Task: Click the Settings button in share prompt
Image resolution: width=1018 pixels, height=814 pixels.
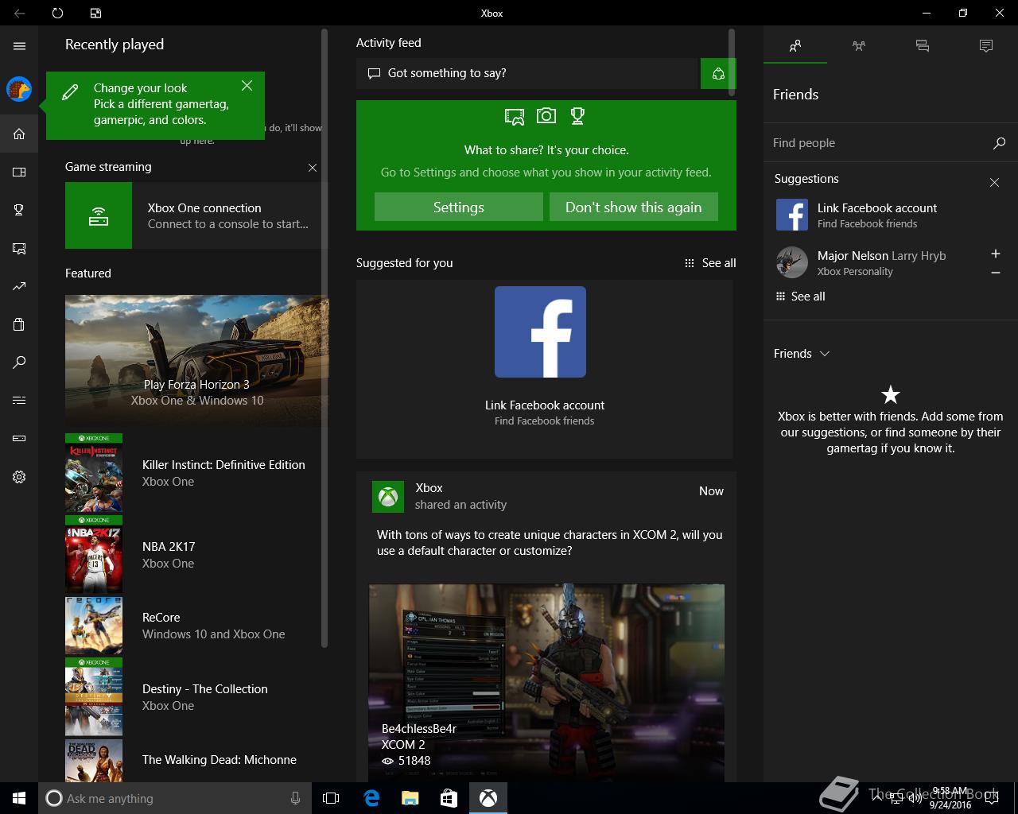Action: 459,207
